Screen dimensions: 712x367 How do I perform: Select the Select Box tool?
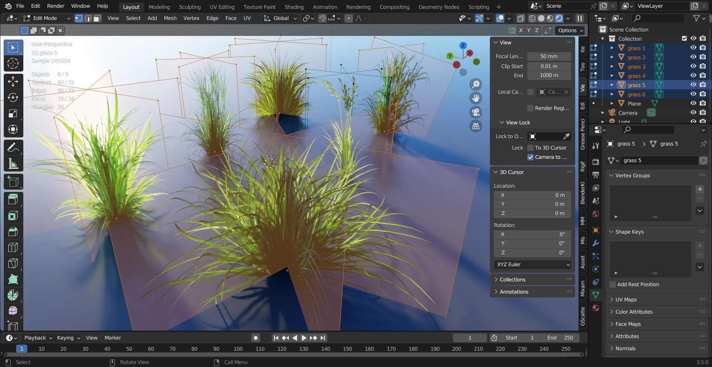(x=13, y=47)
